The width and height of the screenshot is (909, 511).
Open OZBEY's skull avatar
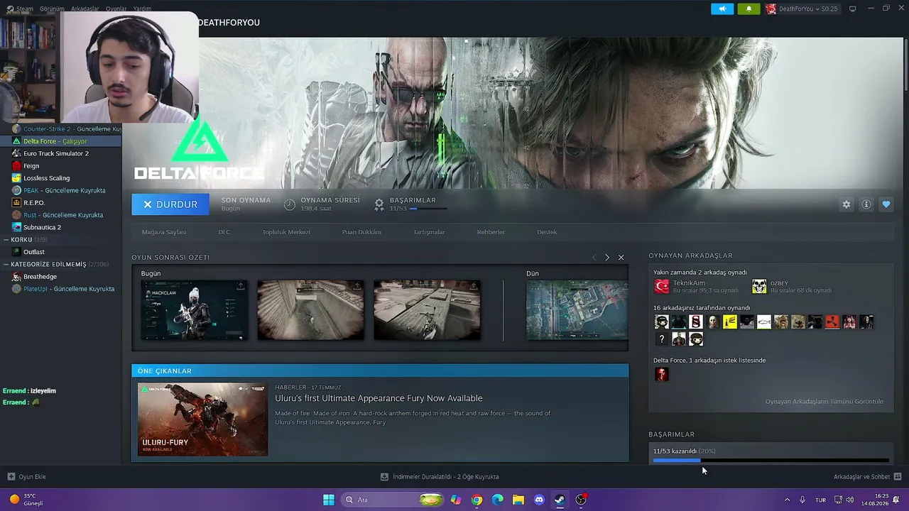click(759, 287)
